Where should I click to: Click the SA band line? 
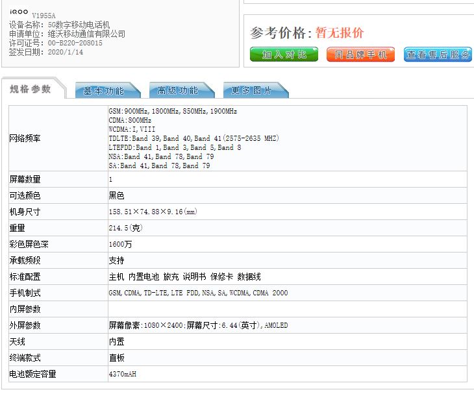(159, 166)
